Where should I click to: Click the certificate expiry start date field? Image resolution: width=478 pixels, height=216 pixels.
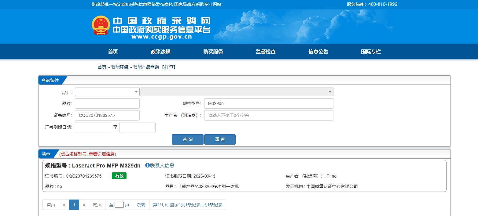coord(93,127)
